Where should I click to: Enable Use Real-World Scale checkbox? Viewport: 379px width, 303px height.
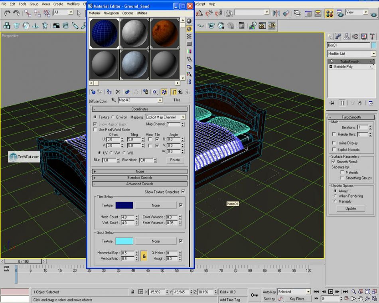pos(95,129)
